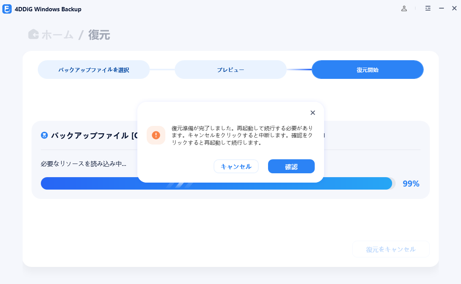Viewport: 461px width, 284px height.
Task: Select the バックアップファイルを選択 step
Action: click(x=93, y=70)
